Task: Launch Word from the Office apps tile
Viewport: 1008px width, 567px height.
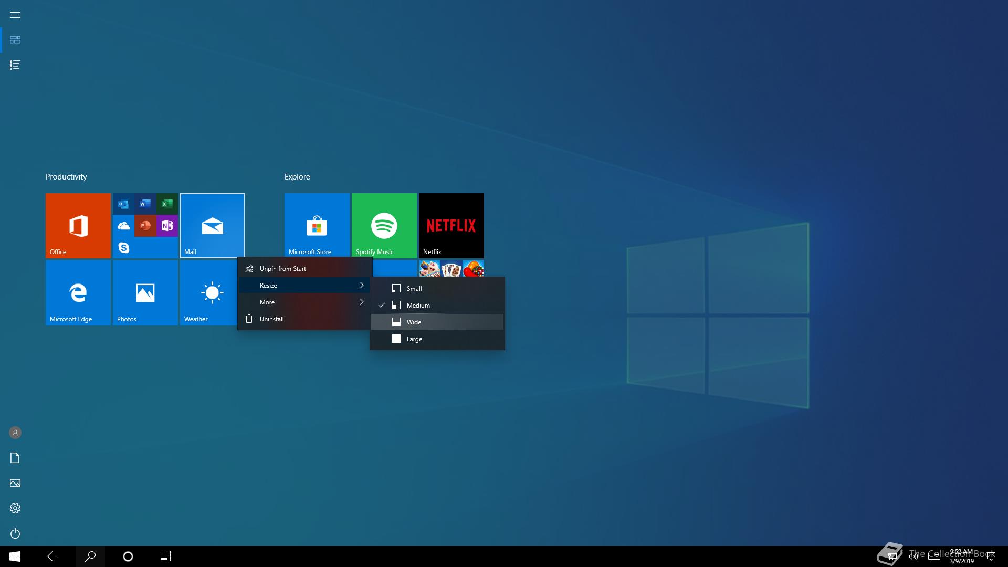Action: pos(145,204)
